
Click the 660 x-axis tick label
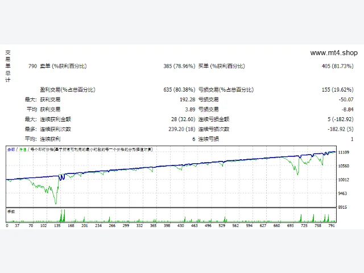277,225
